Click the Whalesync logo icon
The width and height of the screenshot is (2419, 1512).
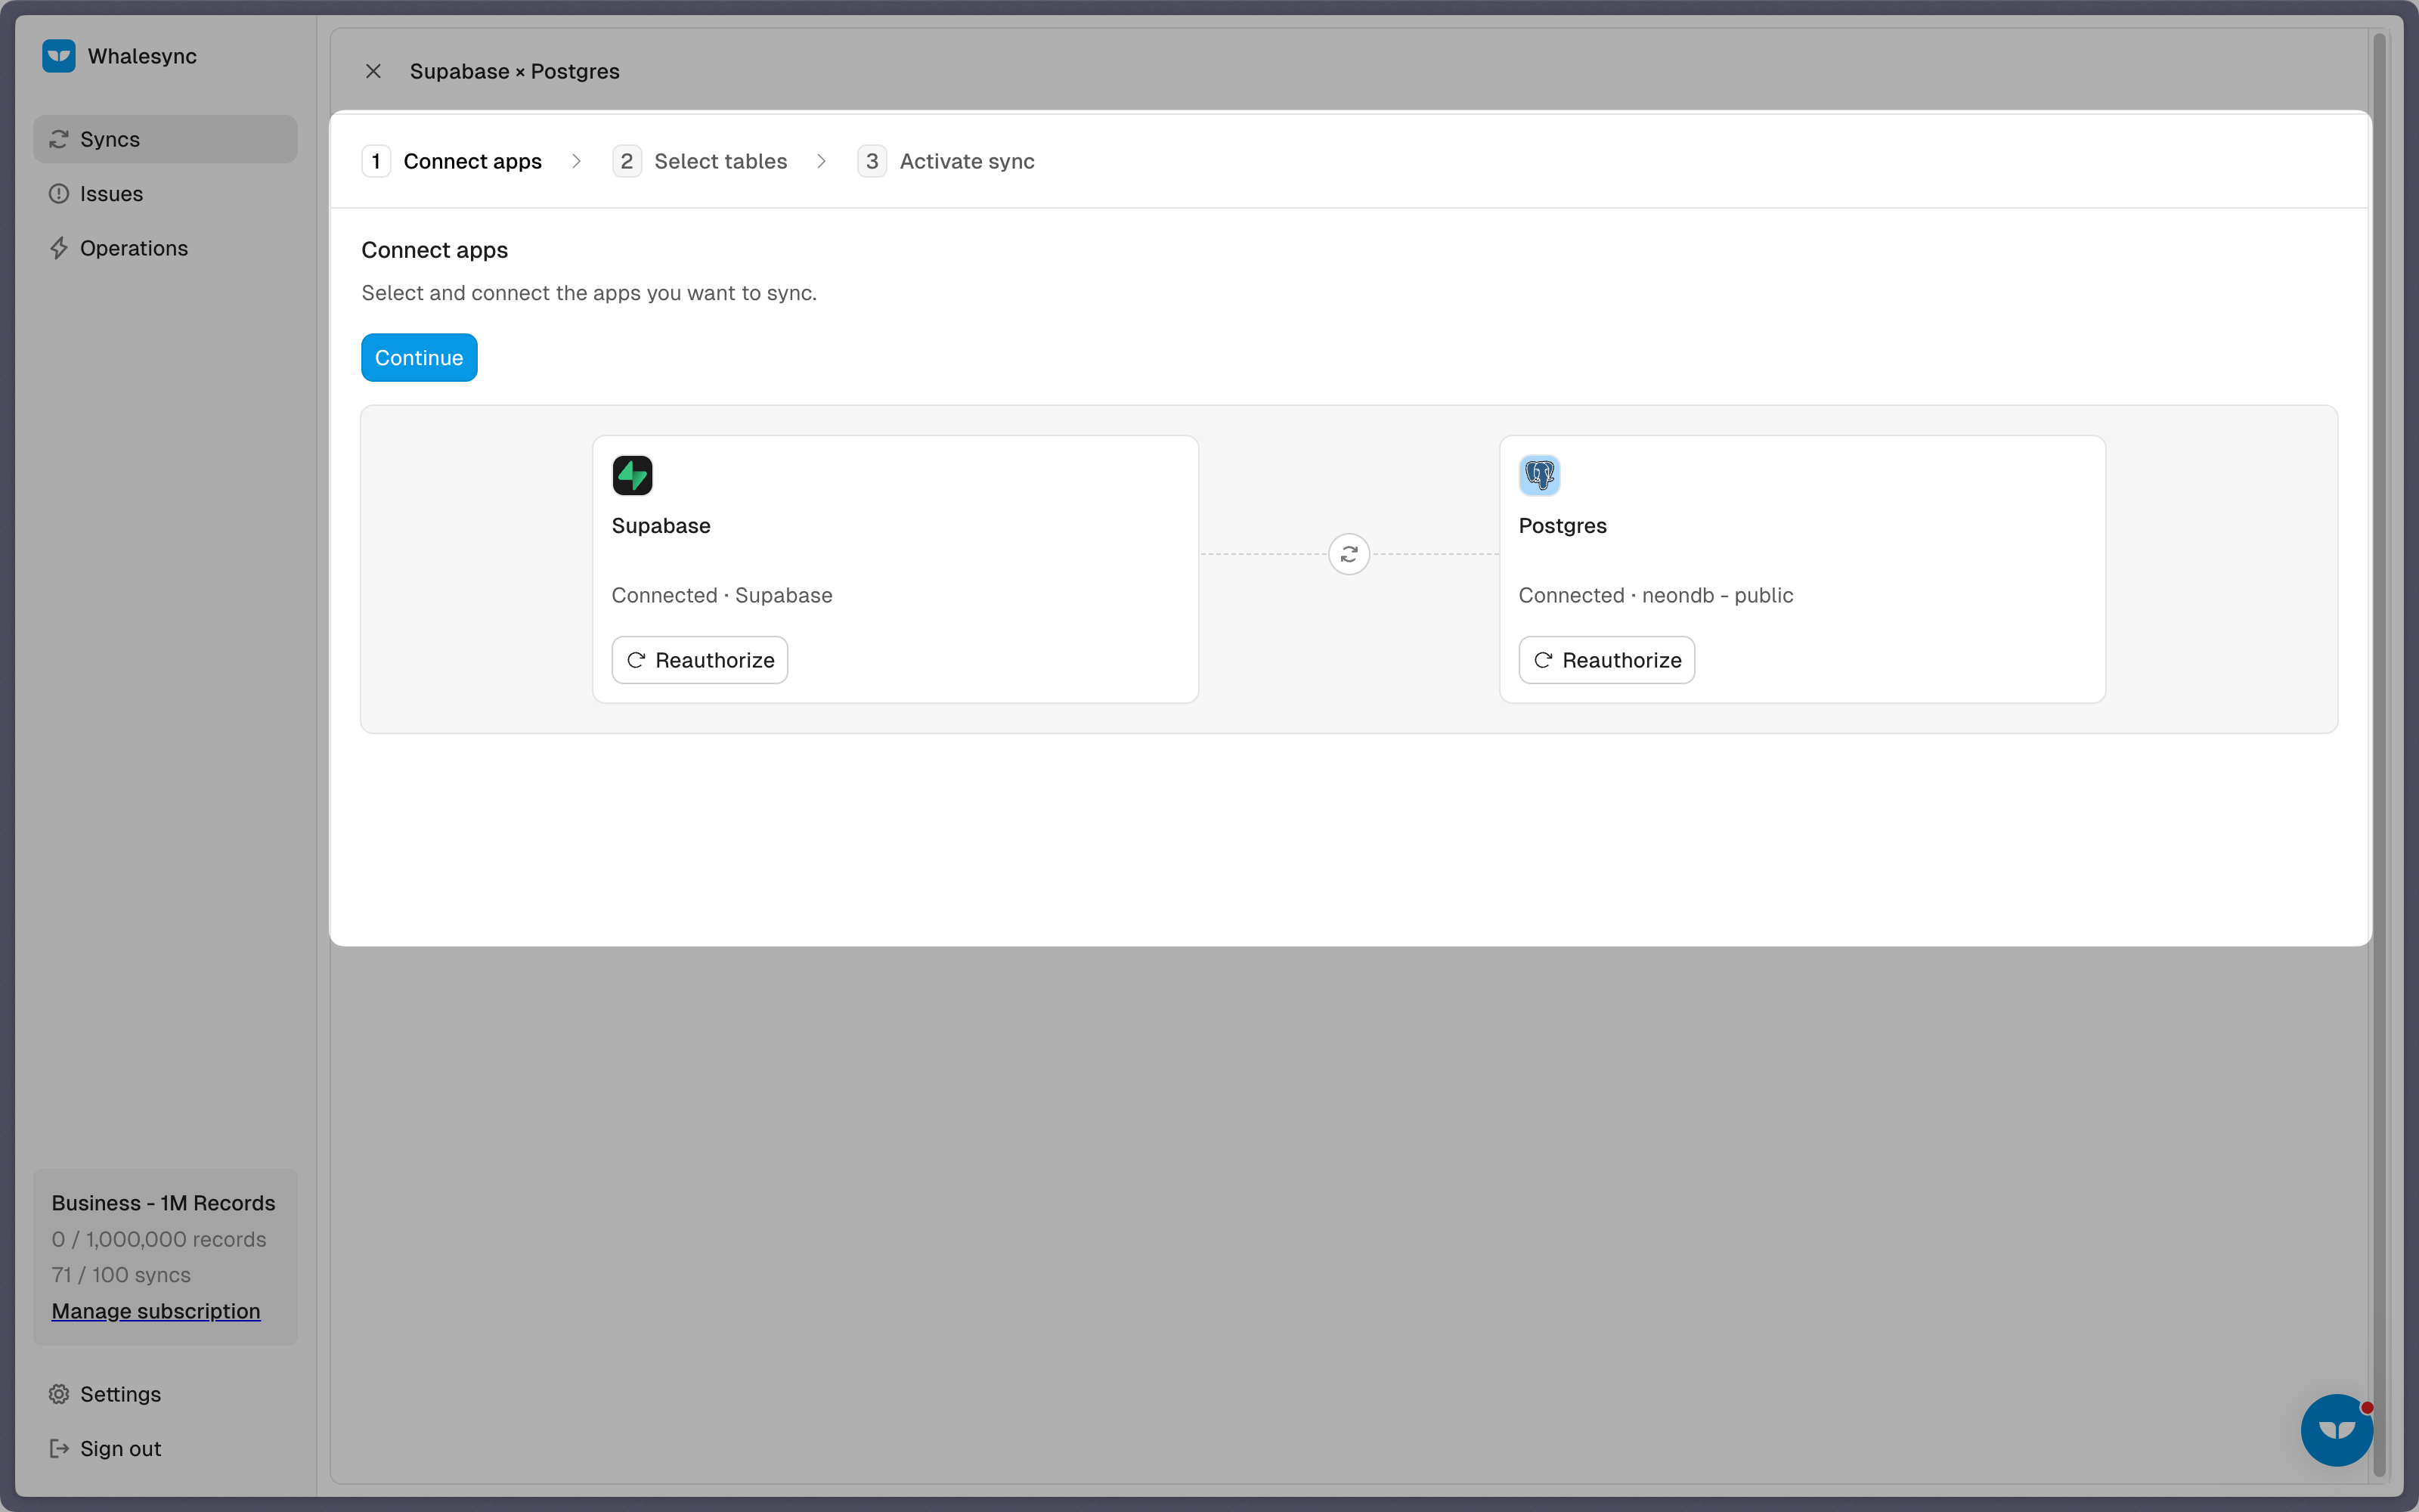point(59,56)
